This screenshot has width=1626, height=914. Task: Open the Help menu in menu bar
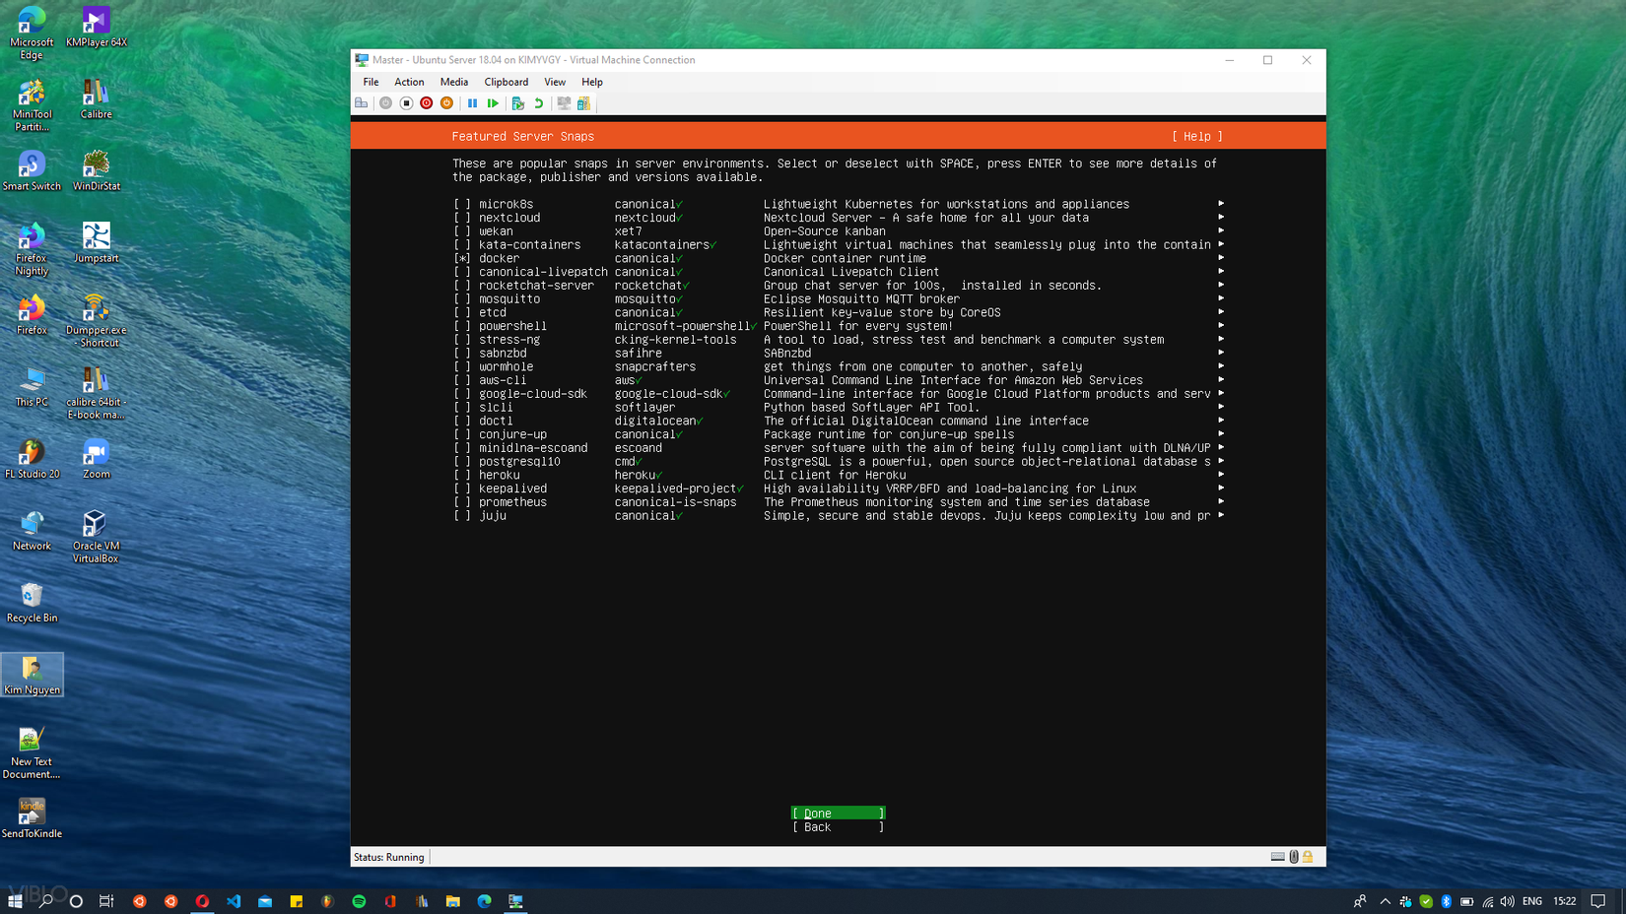pos(592,82)
